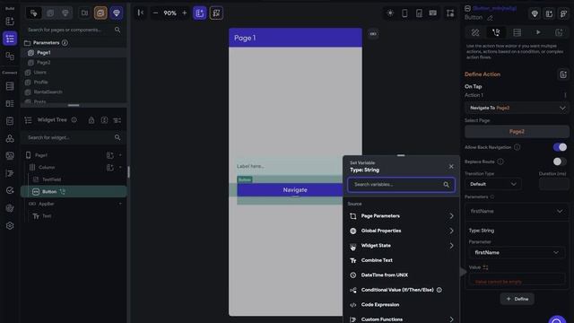This screenshot has height=323, width=574.
Task: Zoom in with the plus button
Action: coord(185,13)
